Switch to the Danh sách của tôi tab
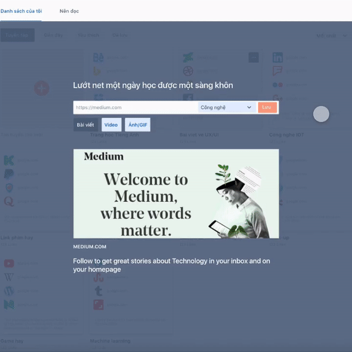The height and width of the screenshot is (352, 352). [21, 11]
